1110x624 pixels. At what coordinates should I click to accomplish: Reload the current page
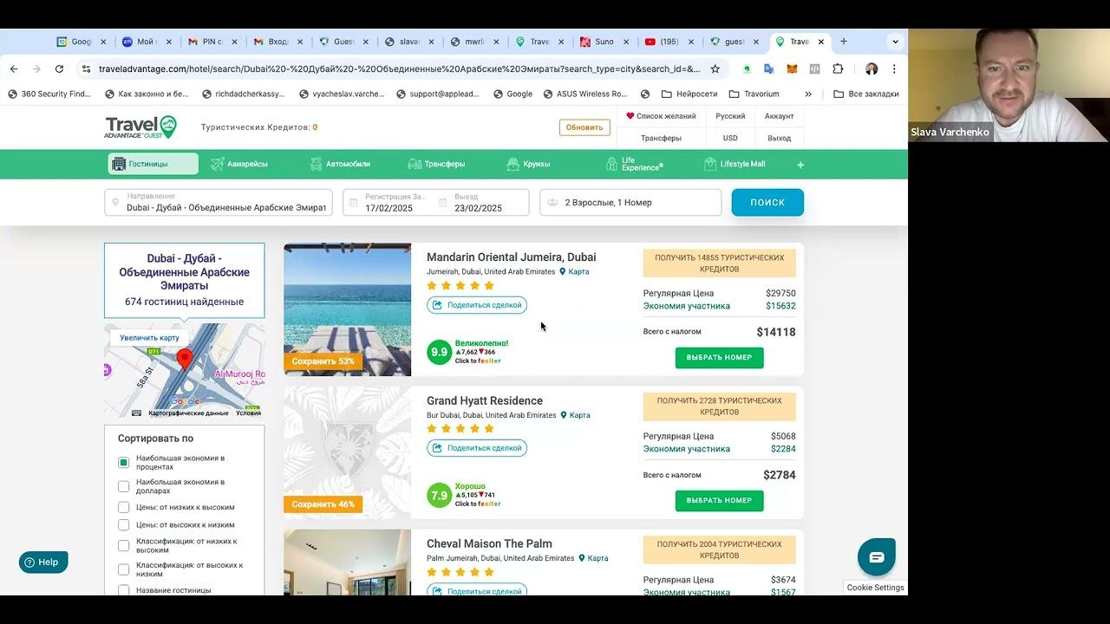59,68
